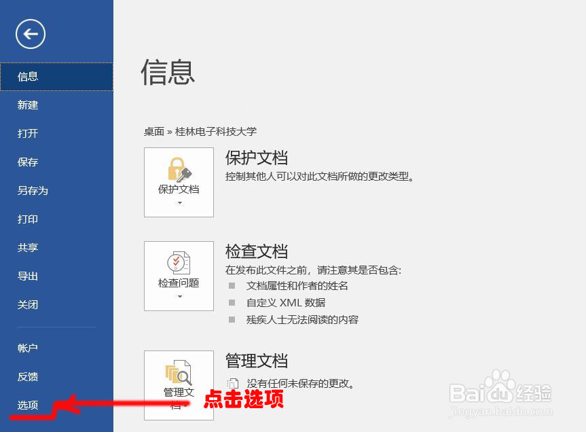Click 关闭 to close the document

[x=27, y=304]
